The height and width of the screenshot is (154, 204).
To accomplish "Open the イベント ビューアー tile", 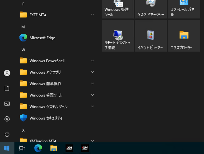I will 151,36.
